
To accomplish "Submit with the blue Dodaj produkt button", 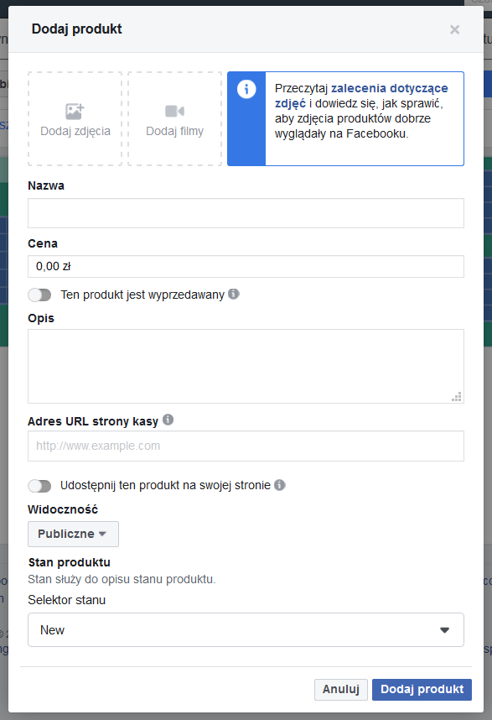I will click(x=422, y=690).
